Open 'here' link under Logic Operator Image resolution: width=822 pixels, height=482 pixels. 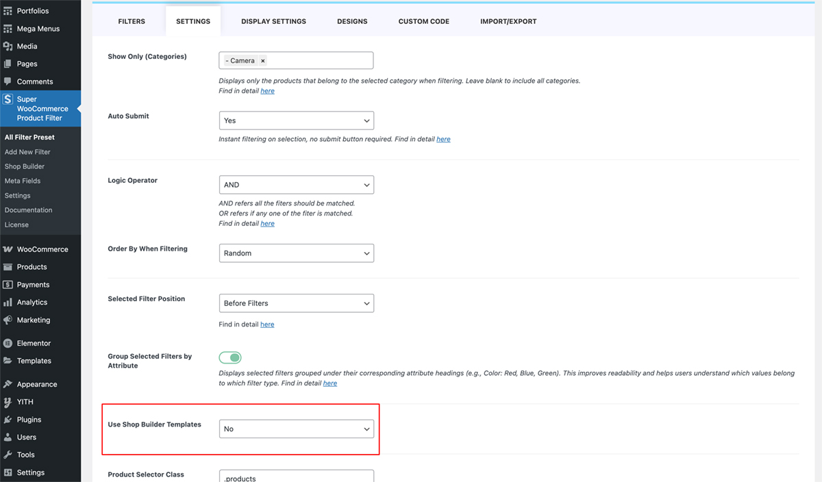pos(268,224)
